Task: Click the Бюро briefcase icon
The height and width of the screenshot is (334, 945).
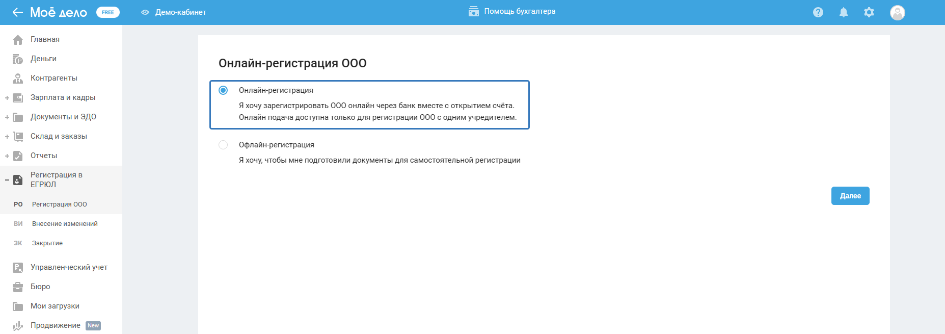Action: [18, 287]
